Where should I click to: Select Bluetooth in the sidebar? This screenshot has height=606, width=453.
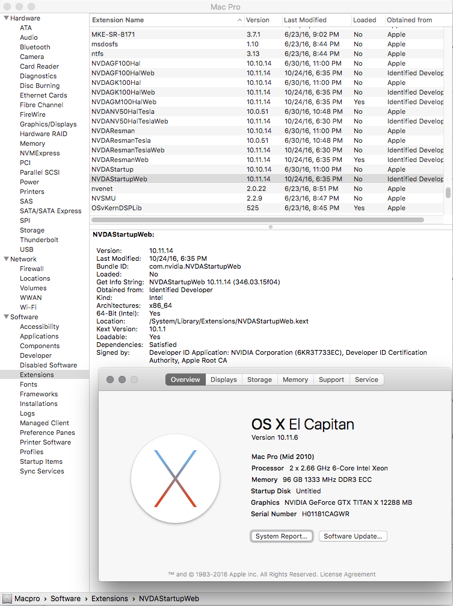pyautogui.click(x=35, y=47)
